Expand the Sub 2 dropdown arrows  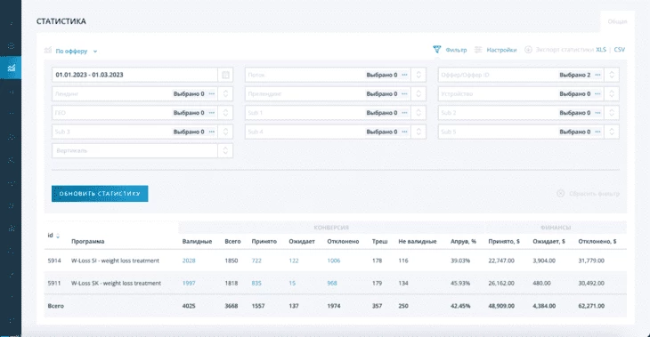pos(612,113)
